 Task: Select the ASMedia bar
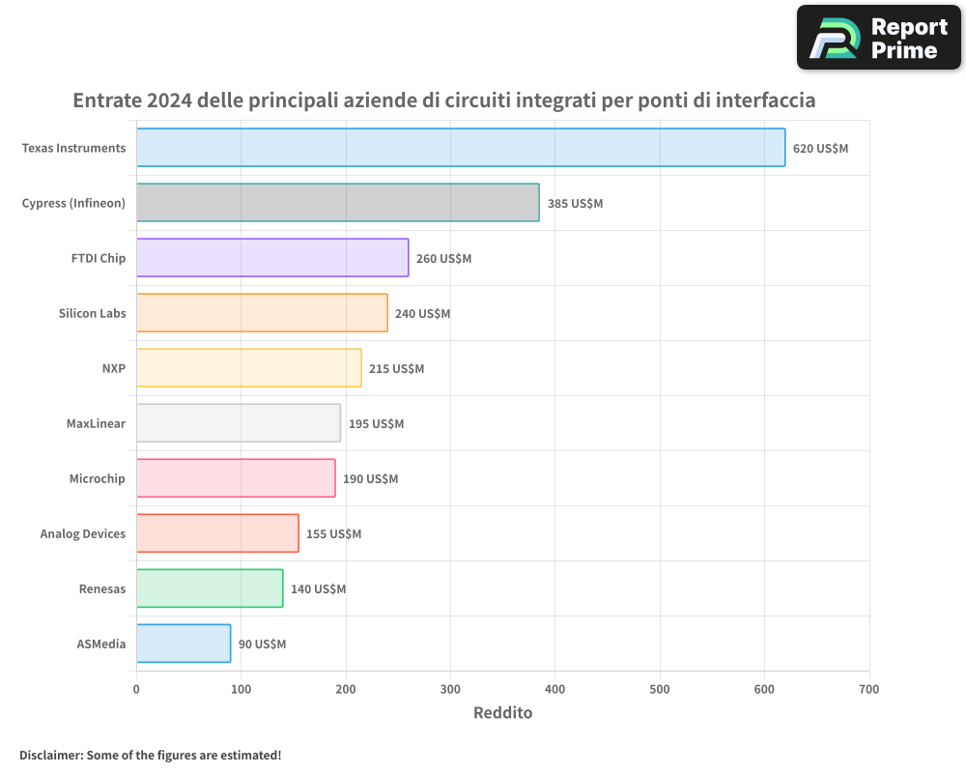(184, 644)
